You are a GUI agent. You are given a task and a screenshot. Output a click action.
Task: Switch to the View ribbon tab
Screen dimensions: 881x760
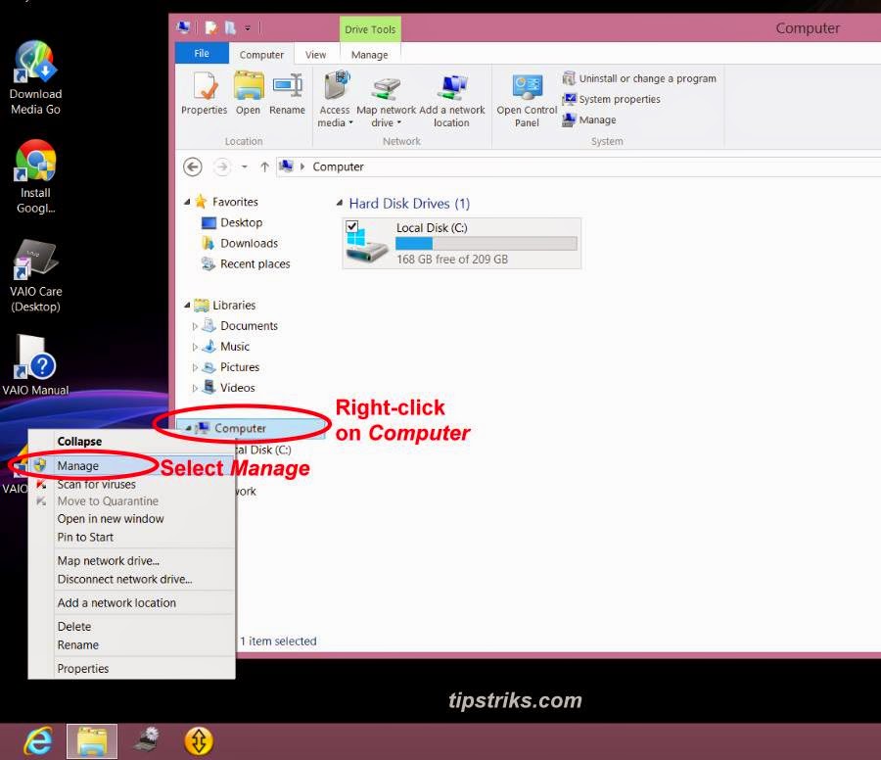click(x=316, y=55)
